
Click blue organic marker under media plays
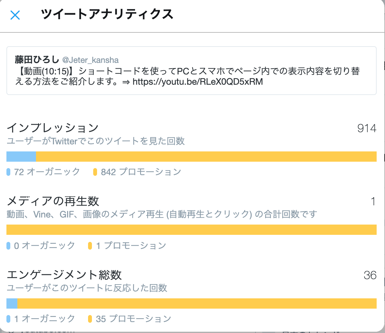coord(8,246)
